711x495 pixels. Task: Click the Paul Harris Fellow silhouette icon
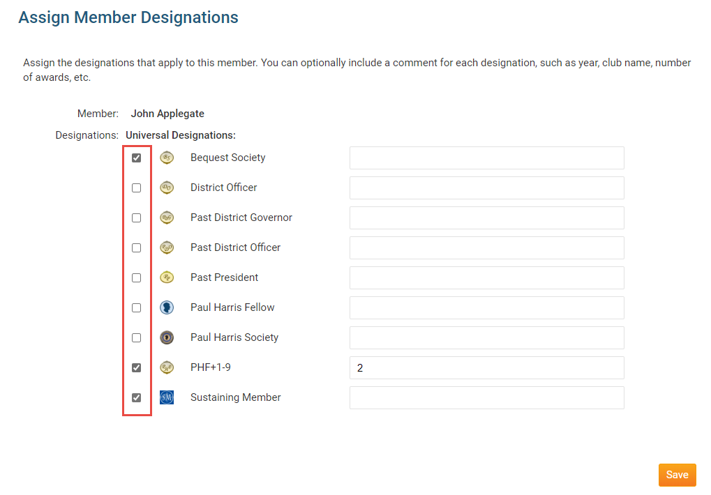pyautogui.click(x=166, y=307)
